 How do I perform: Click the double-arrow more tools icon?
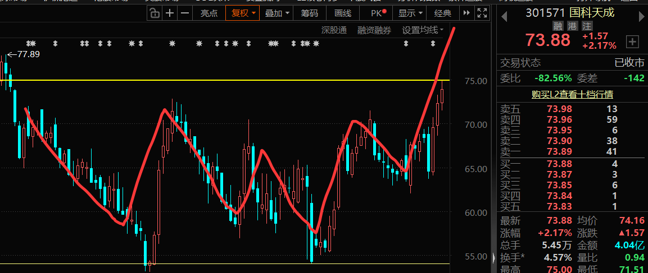tap(466, 13)
